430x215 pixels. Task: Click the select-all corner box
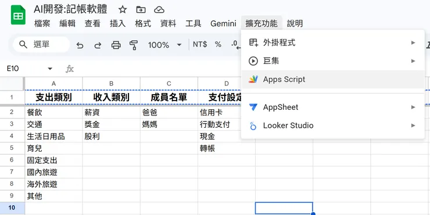(x=12, y=83)
